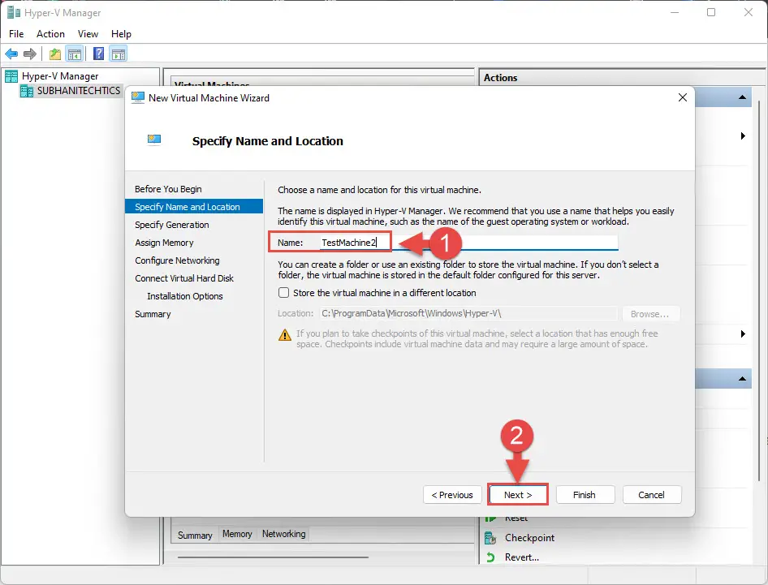The height and width of the screenshot is (585, 768).
Task: Click the Back arrow toolbar icon
Action: tap(11, 54)
